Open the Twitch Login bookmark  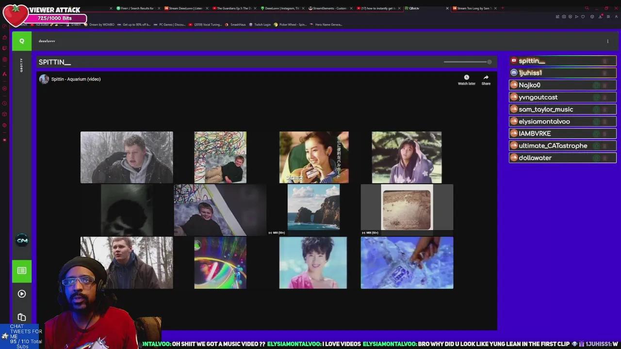[x=260, y=24]
